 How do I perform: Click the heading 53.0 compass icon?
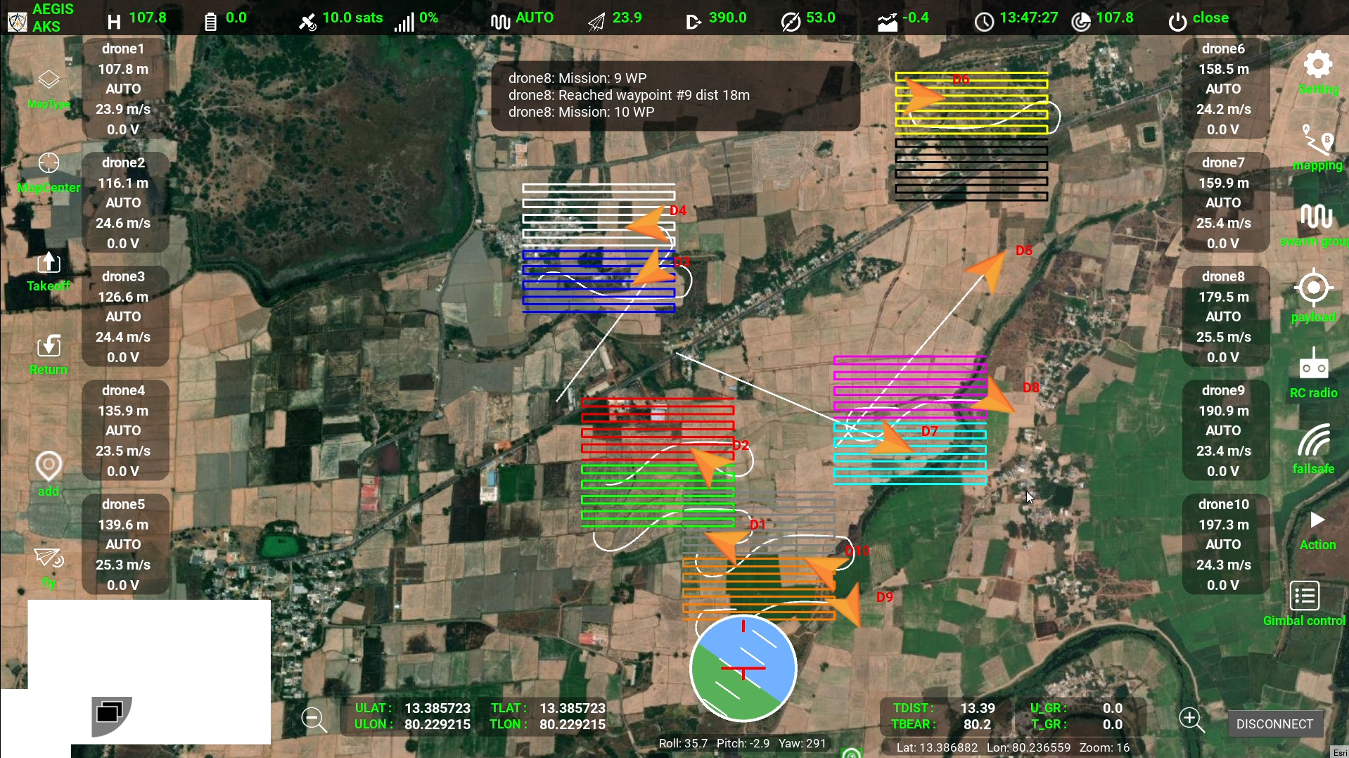[791, 22]
